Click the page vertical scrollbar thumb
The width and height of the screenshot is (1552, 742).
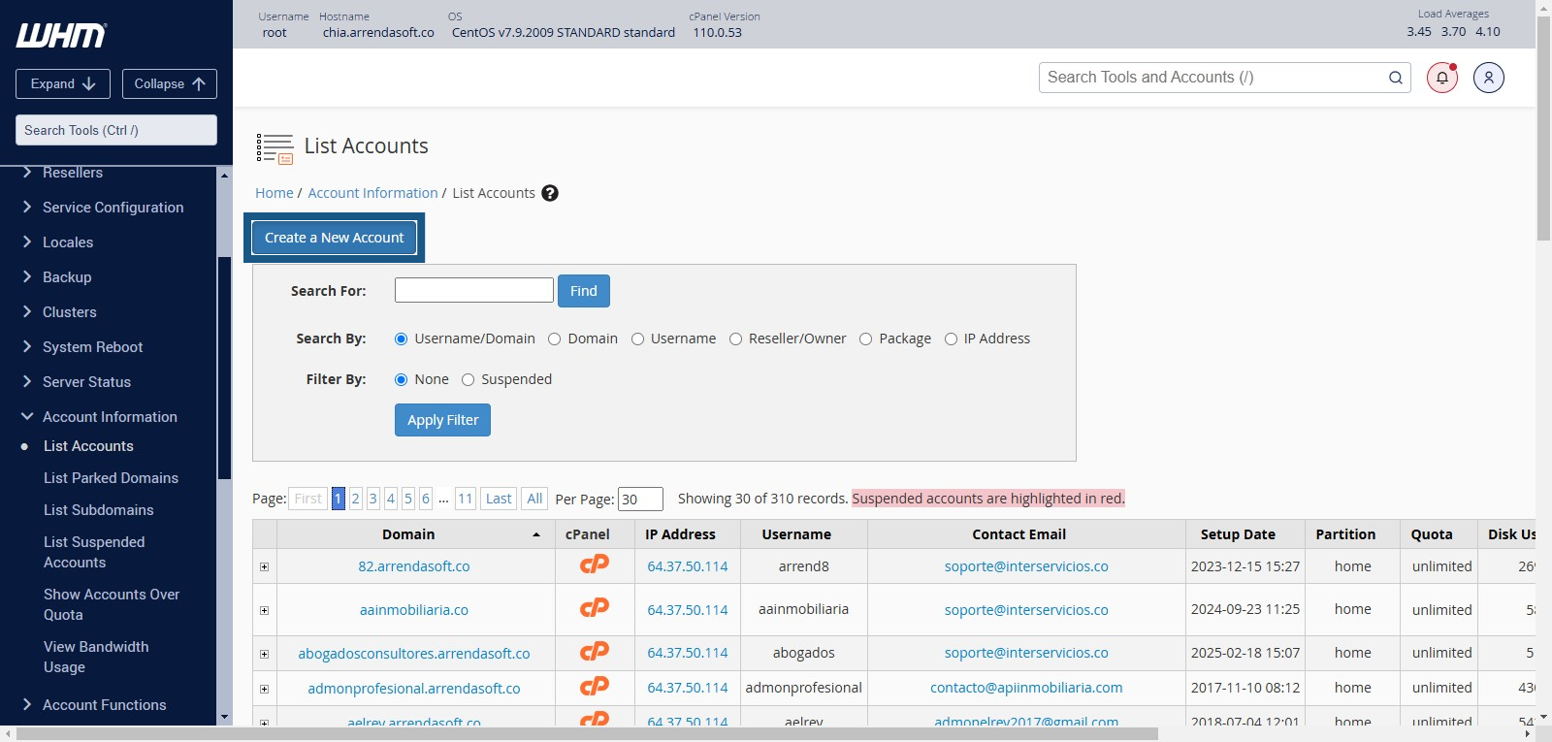1543,128
